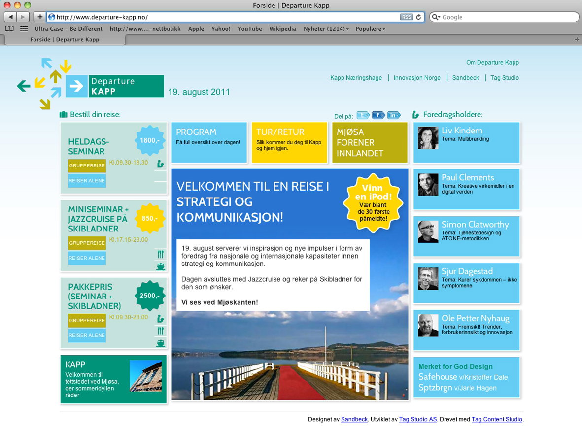
Task: Open the Sandbeck link in top navigation
Action: click(x=465, y=78)
